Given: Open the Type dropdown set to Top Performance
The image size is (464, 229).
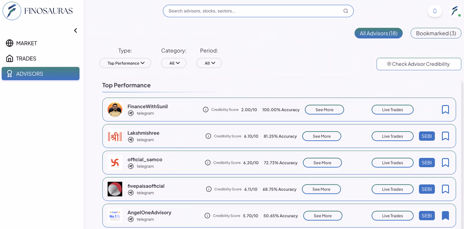Looking at the screenshot, I should pos(125,63).
